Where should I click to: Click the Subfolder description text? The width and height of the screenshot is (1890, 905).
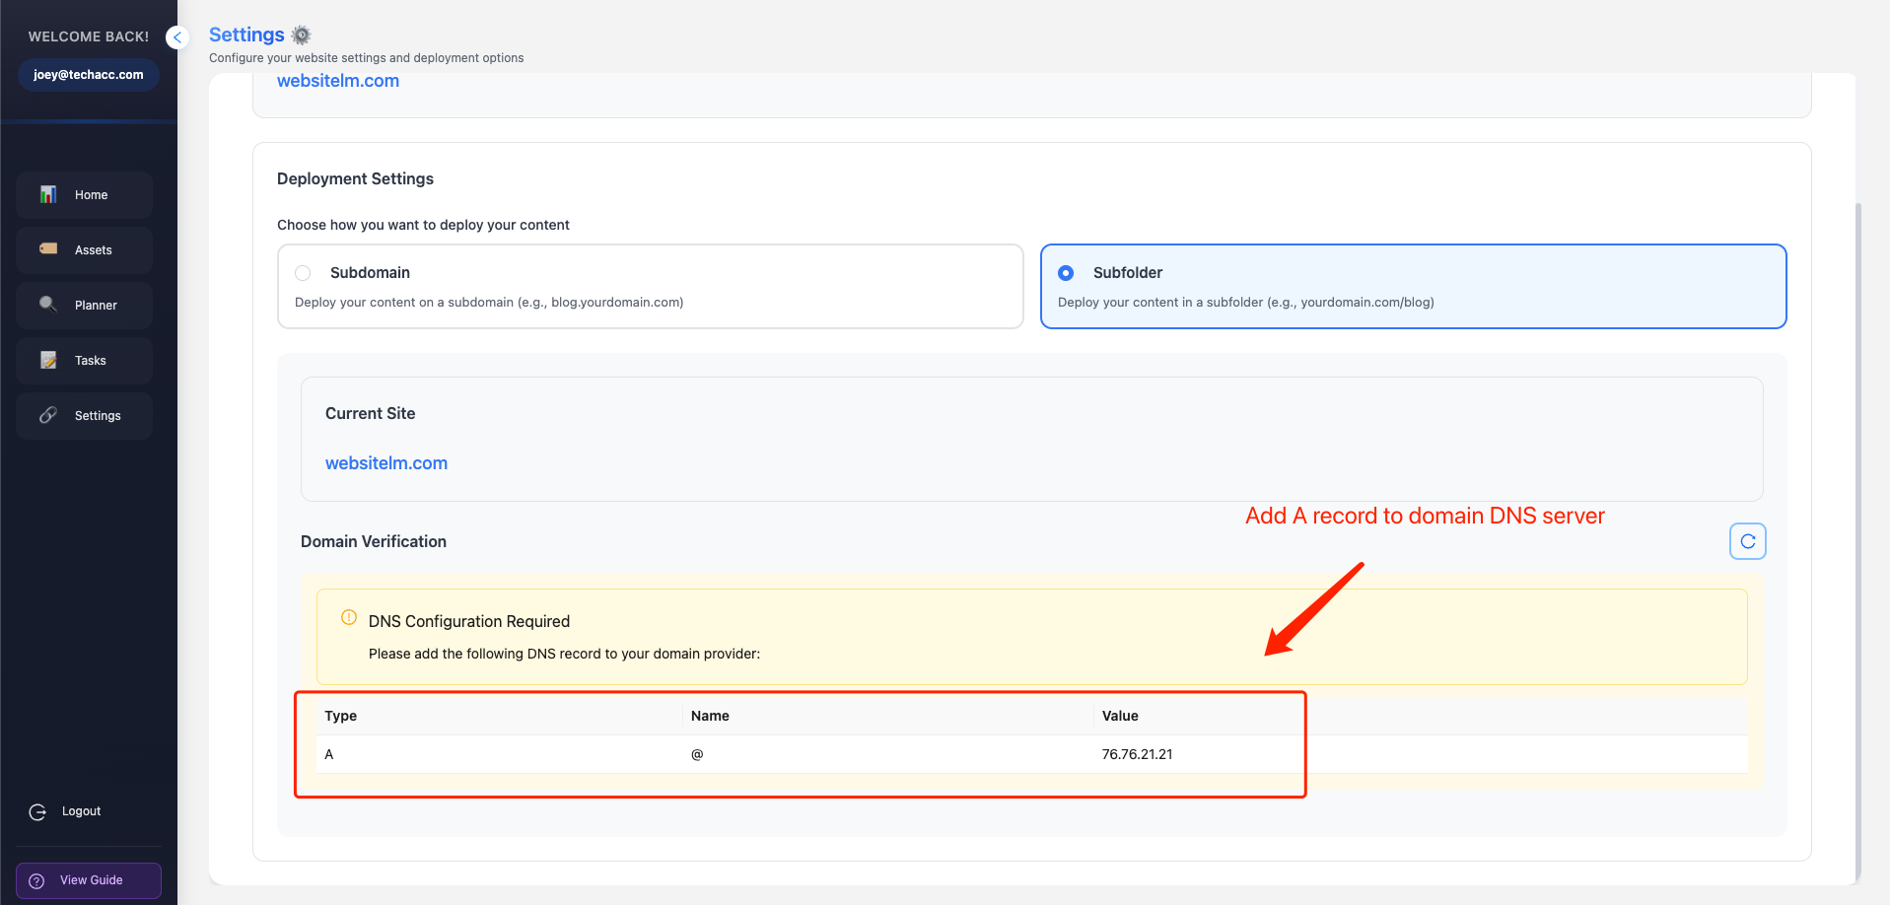coord(1246,303)
